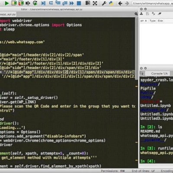
Task: Click Run until function returns debug icon
Action: [x=65, y=3]
